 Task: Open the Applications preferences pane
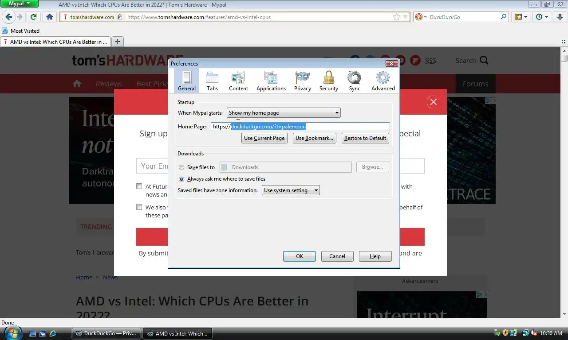click(x=271, y=81)
